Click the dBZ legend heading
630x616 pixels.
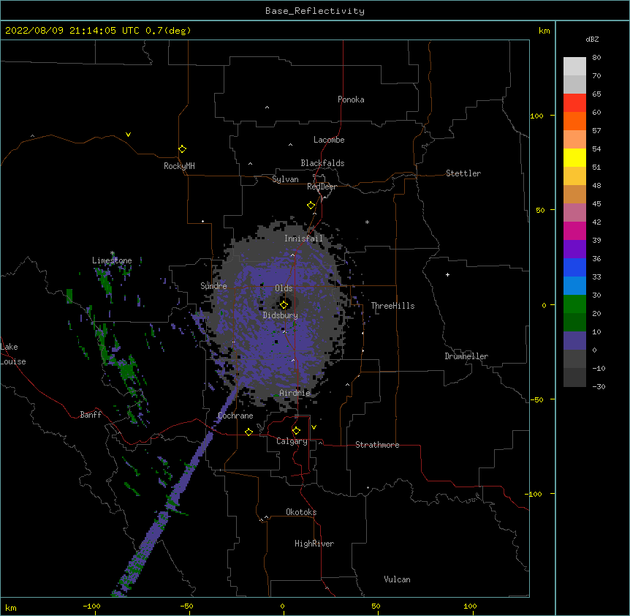[592, 39]
